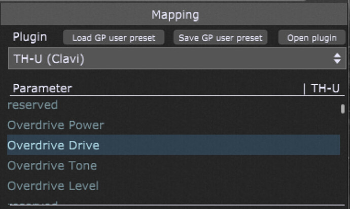Viewport: 350px width, 209px height.
Task: Click the parameter list scrollbar thumb
Action: coord(343,109)
